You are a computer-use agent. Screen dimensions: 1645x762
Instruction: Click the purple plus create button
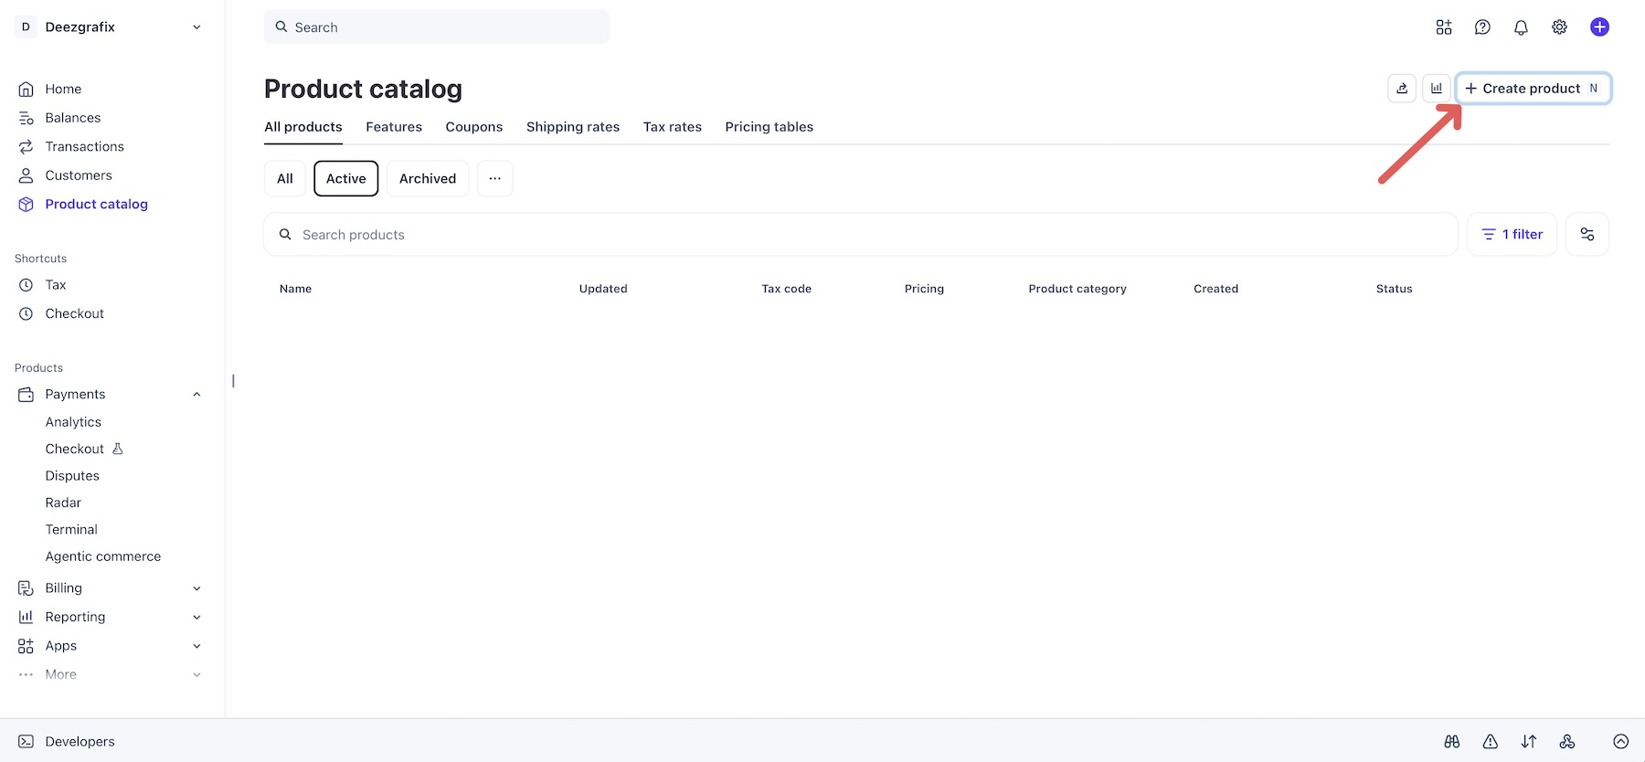pyautogui.click(x=1599, y=27)
